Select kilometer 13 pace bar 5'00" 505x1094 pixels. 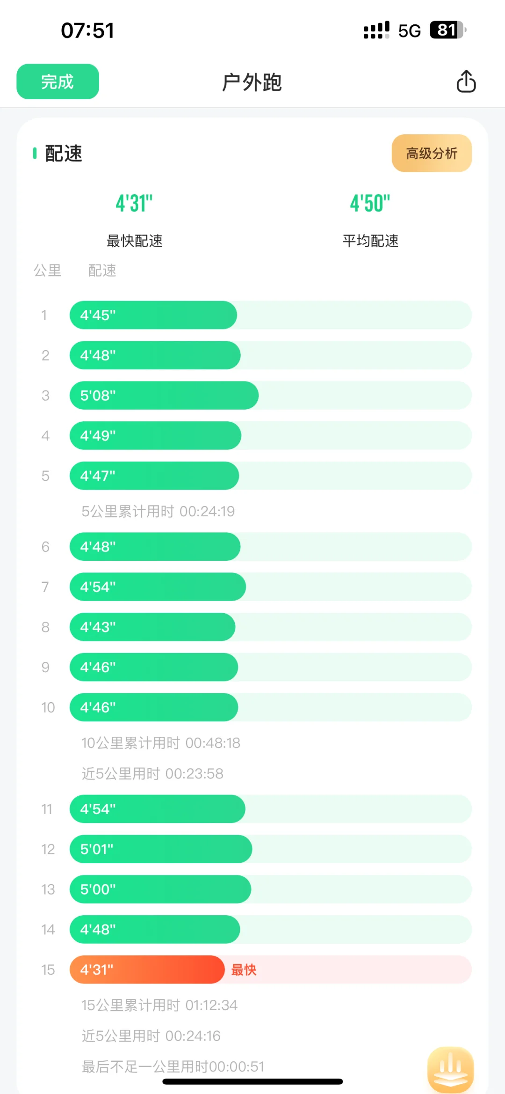point(160,889)
